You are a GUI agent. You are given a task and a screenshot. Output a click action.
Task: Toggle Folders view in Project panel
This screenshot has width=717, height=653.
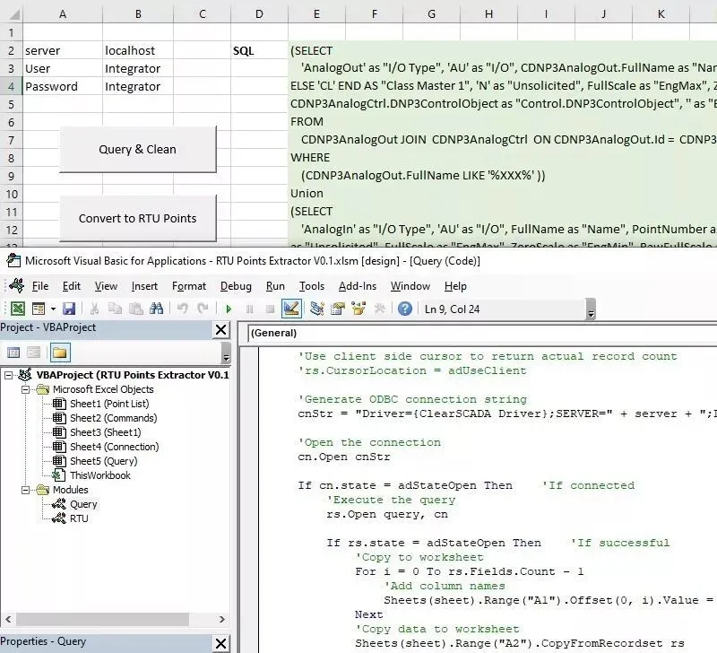click(60, 353)
